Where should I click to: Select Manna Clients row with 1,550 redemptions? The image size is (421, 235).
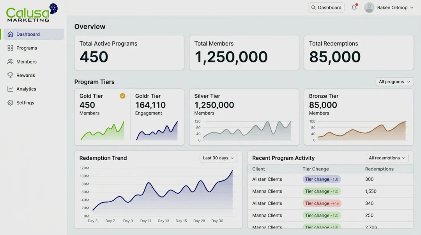(x=330, y=191)
